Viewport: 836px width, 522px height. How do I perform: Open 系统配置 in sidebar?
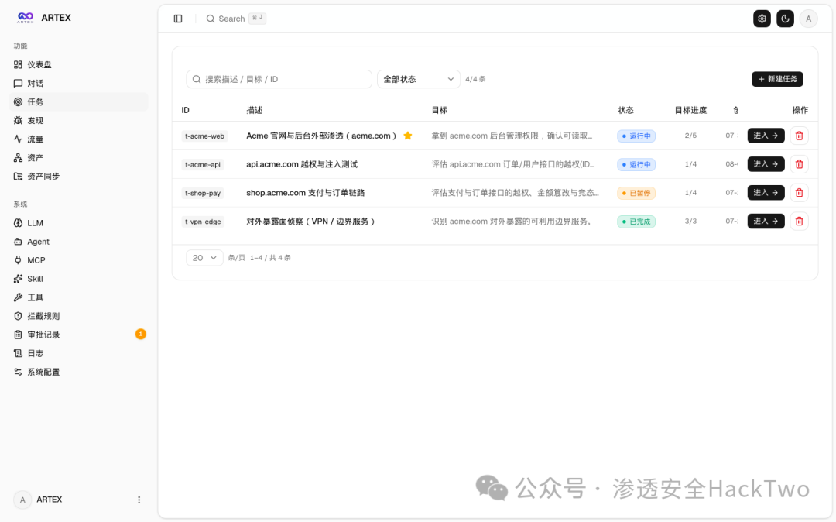coord(78,373)
